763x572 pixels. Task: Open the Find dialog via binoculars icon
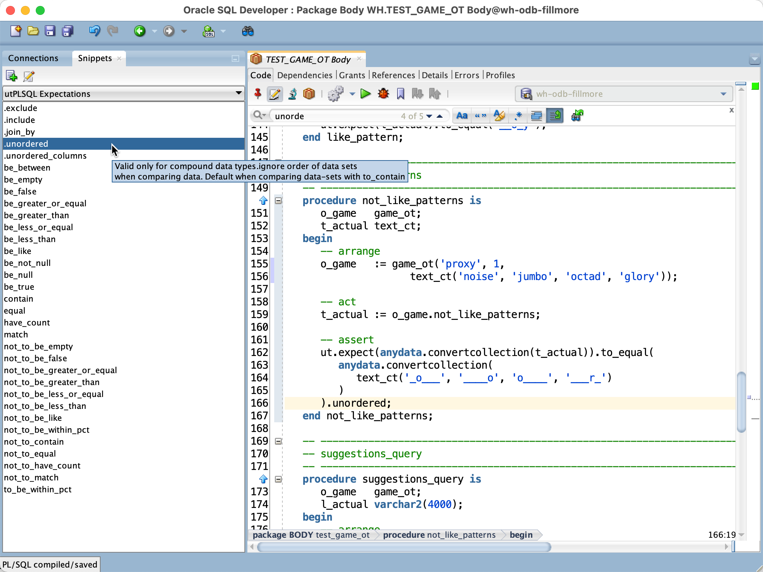pyautogui.click(x=248, y=31)
